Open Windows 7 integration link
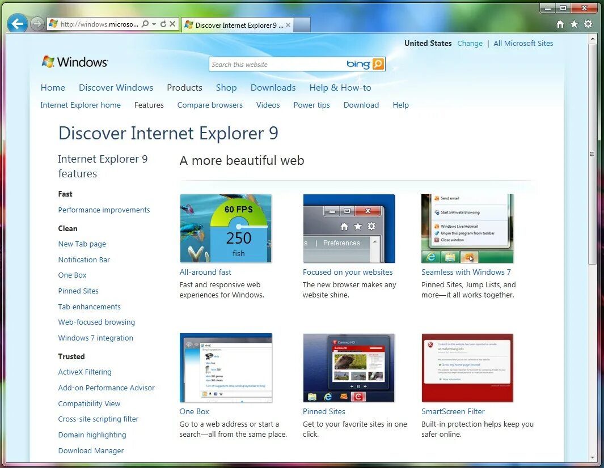This screenshot has width=604, height=468. 95,338
